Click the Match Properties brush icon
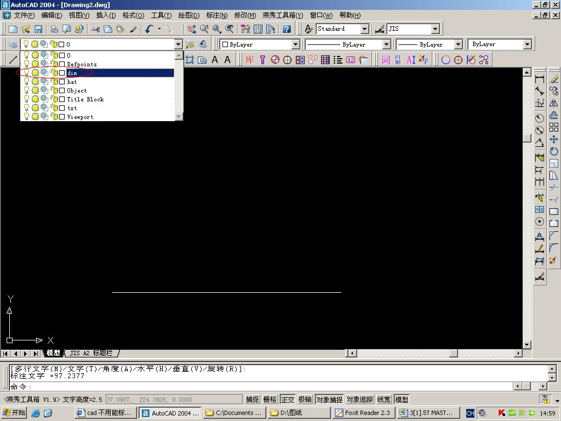The image size is (561, 421). (x=133, y=30)
